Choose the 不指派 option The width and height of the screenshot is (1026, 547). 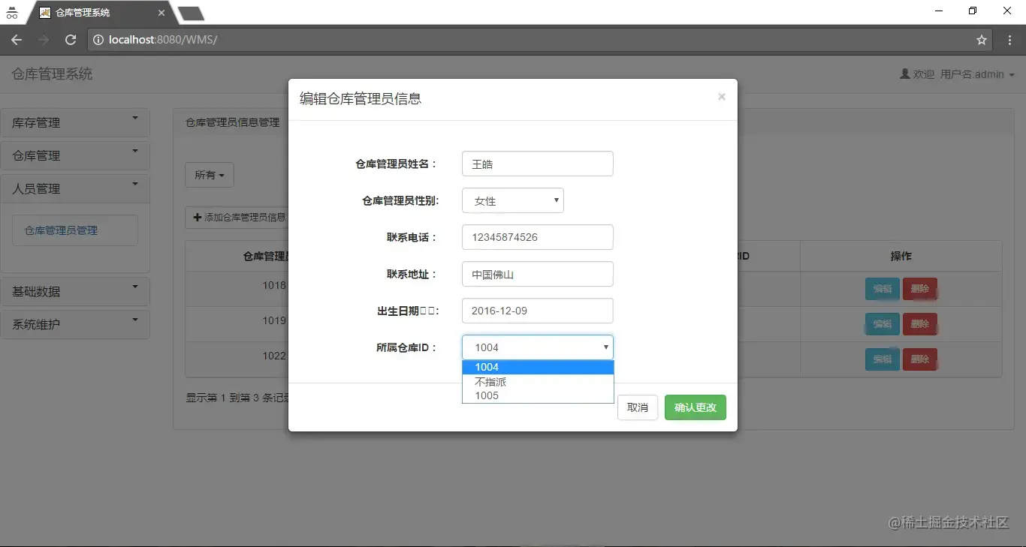tap(538, 381)
